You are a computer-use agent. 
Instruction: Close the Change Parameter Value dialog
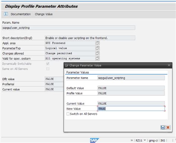(169, 65)
